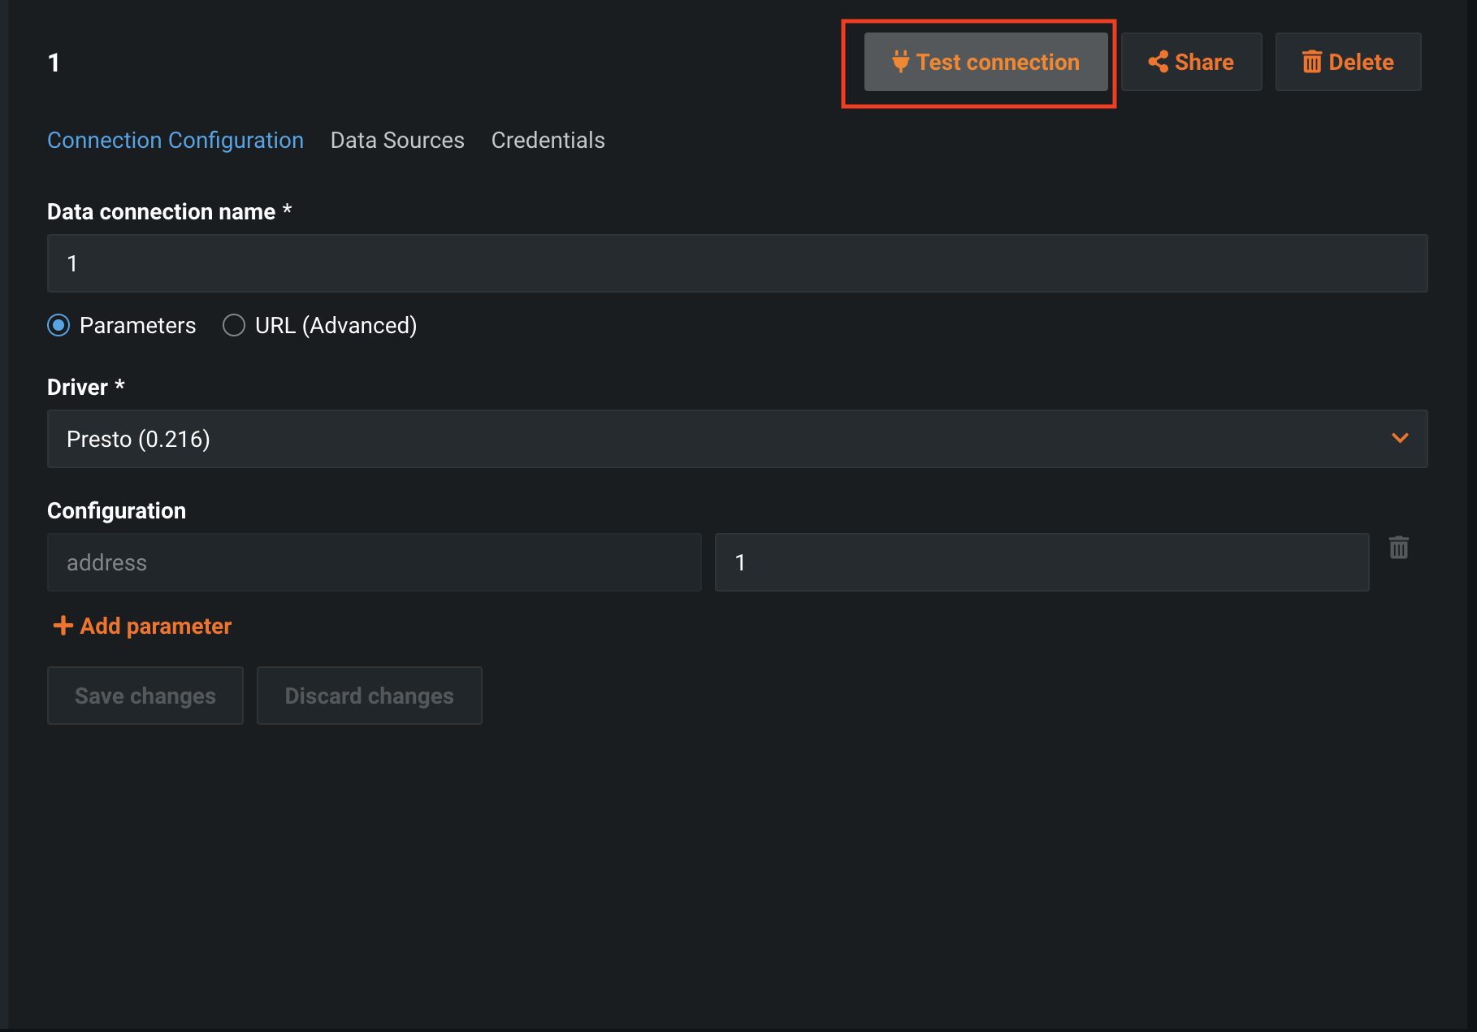Remove the address parameter using its trash icon
The image size is (1477, 1032).
click(1398, 548)
